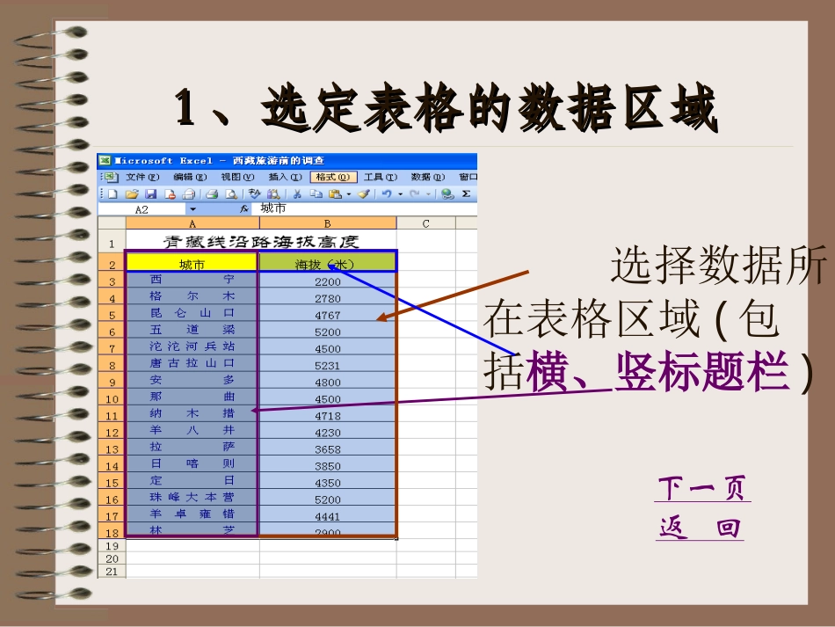Click the Permission document icon

[x=170, y=194]
